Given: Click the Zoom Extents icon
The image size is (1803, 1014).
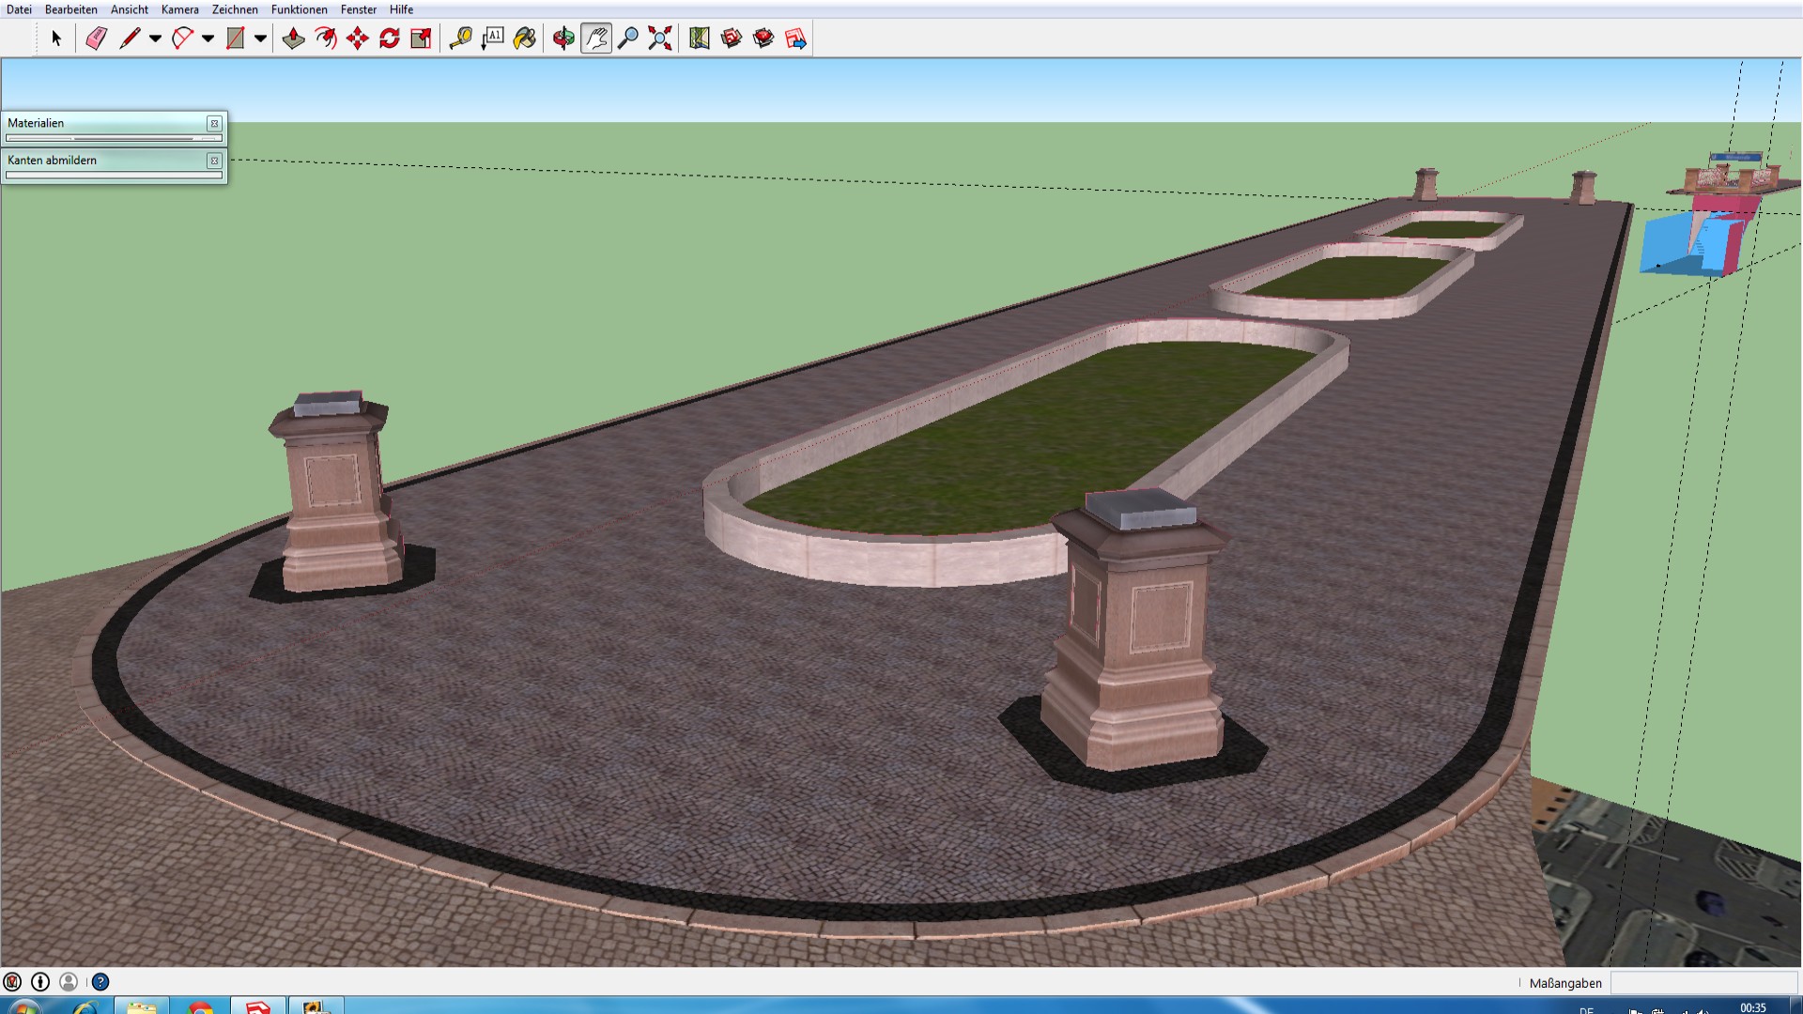Looking at the screenshot, I should tap(660, 38).
